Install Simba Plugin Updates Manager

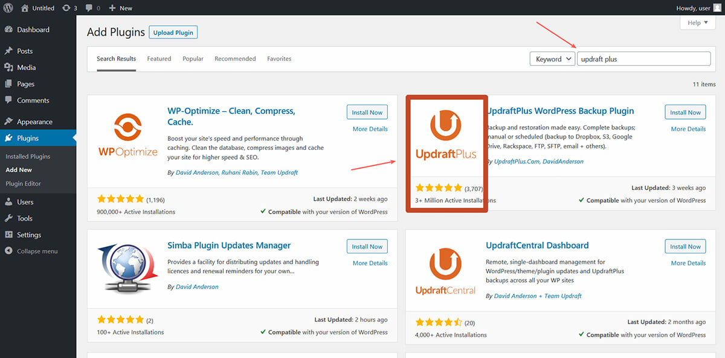click(367, 247)
